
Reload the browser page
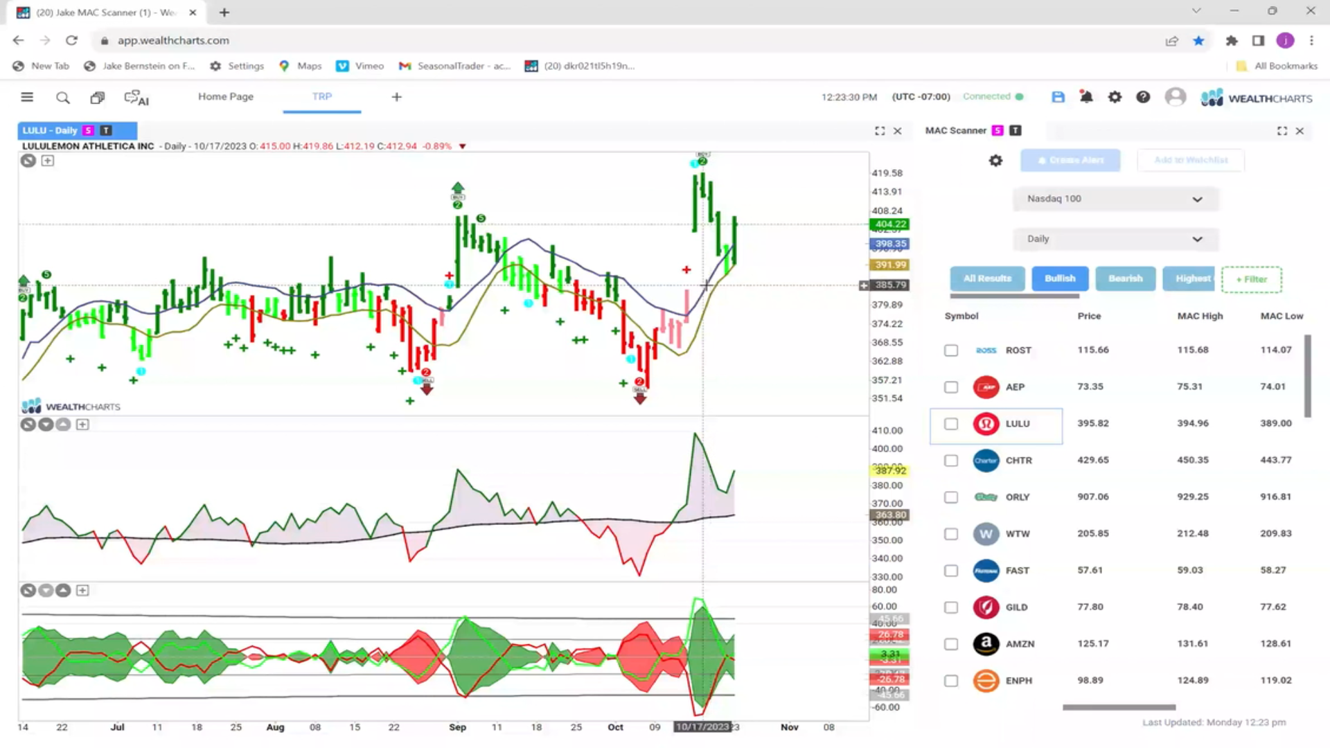point(71,40)
